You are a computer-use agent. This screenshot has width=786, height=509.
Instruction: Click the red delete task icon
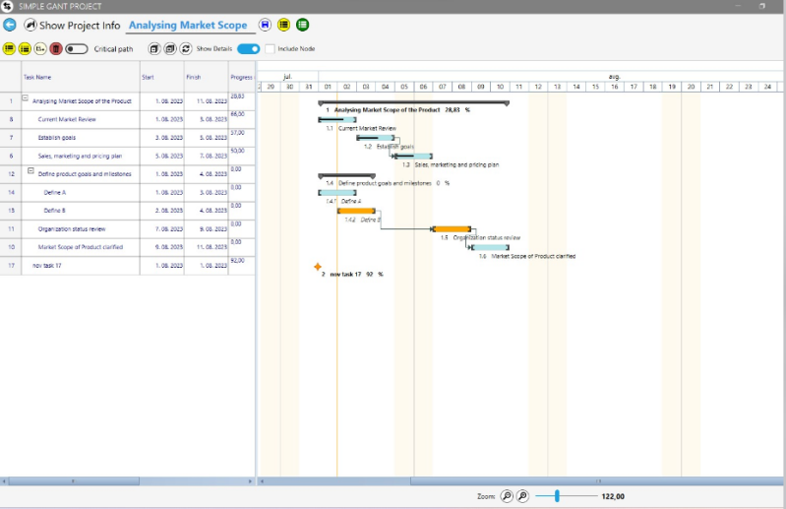coord(56,48)
